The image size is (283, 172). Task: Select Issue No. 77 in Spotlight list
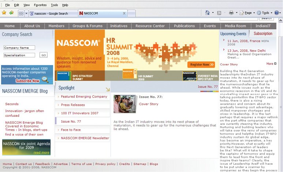point(71,121)
